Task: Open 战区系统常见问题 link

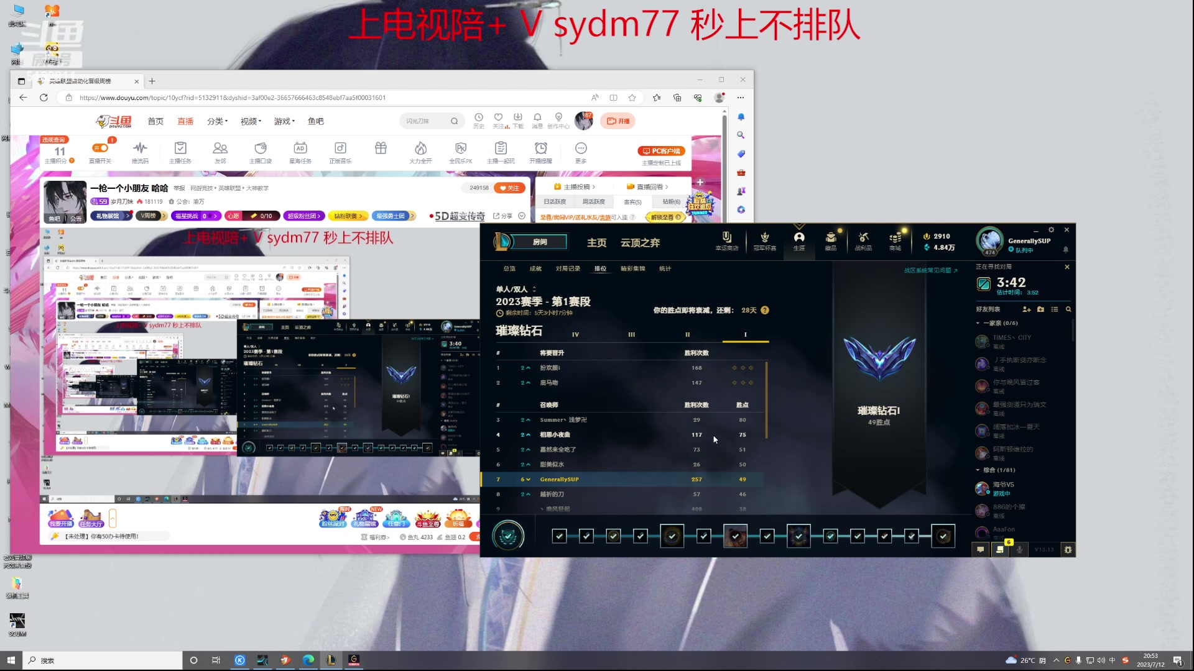Action: 928,270
